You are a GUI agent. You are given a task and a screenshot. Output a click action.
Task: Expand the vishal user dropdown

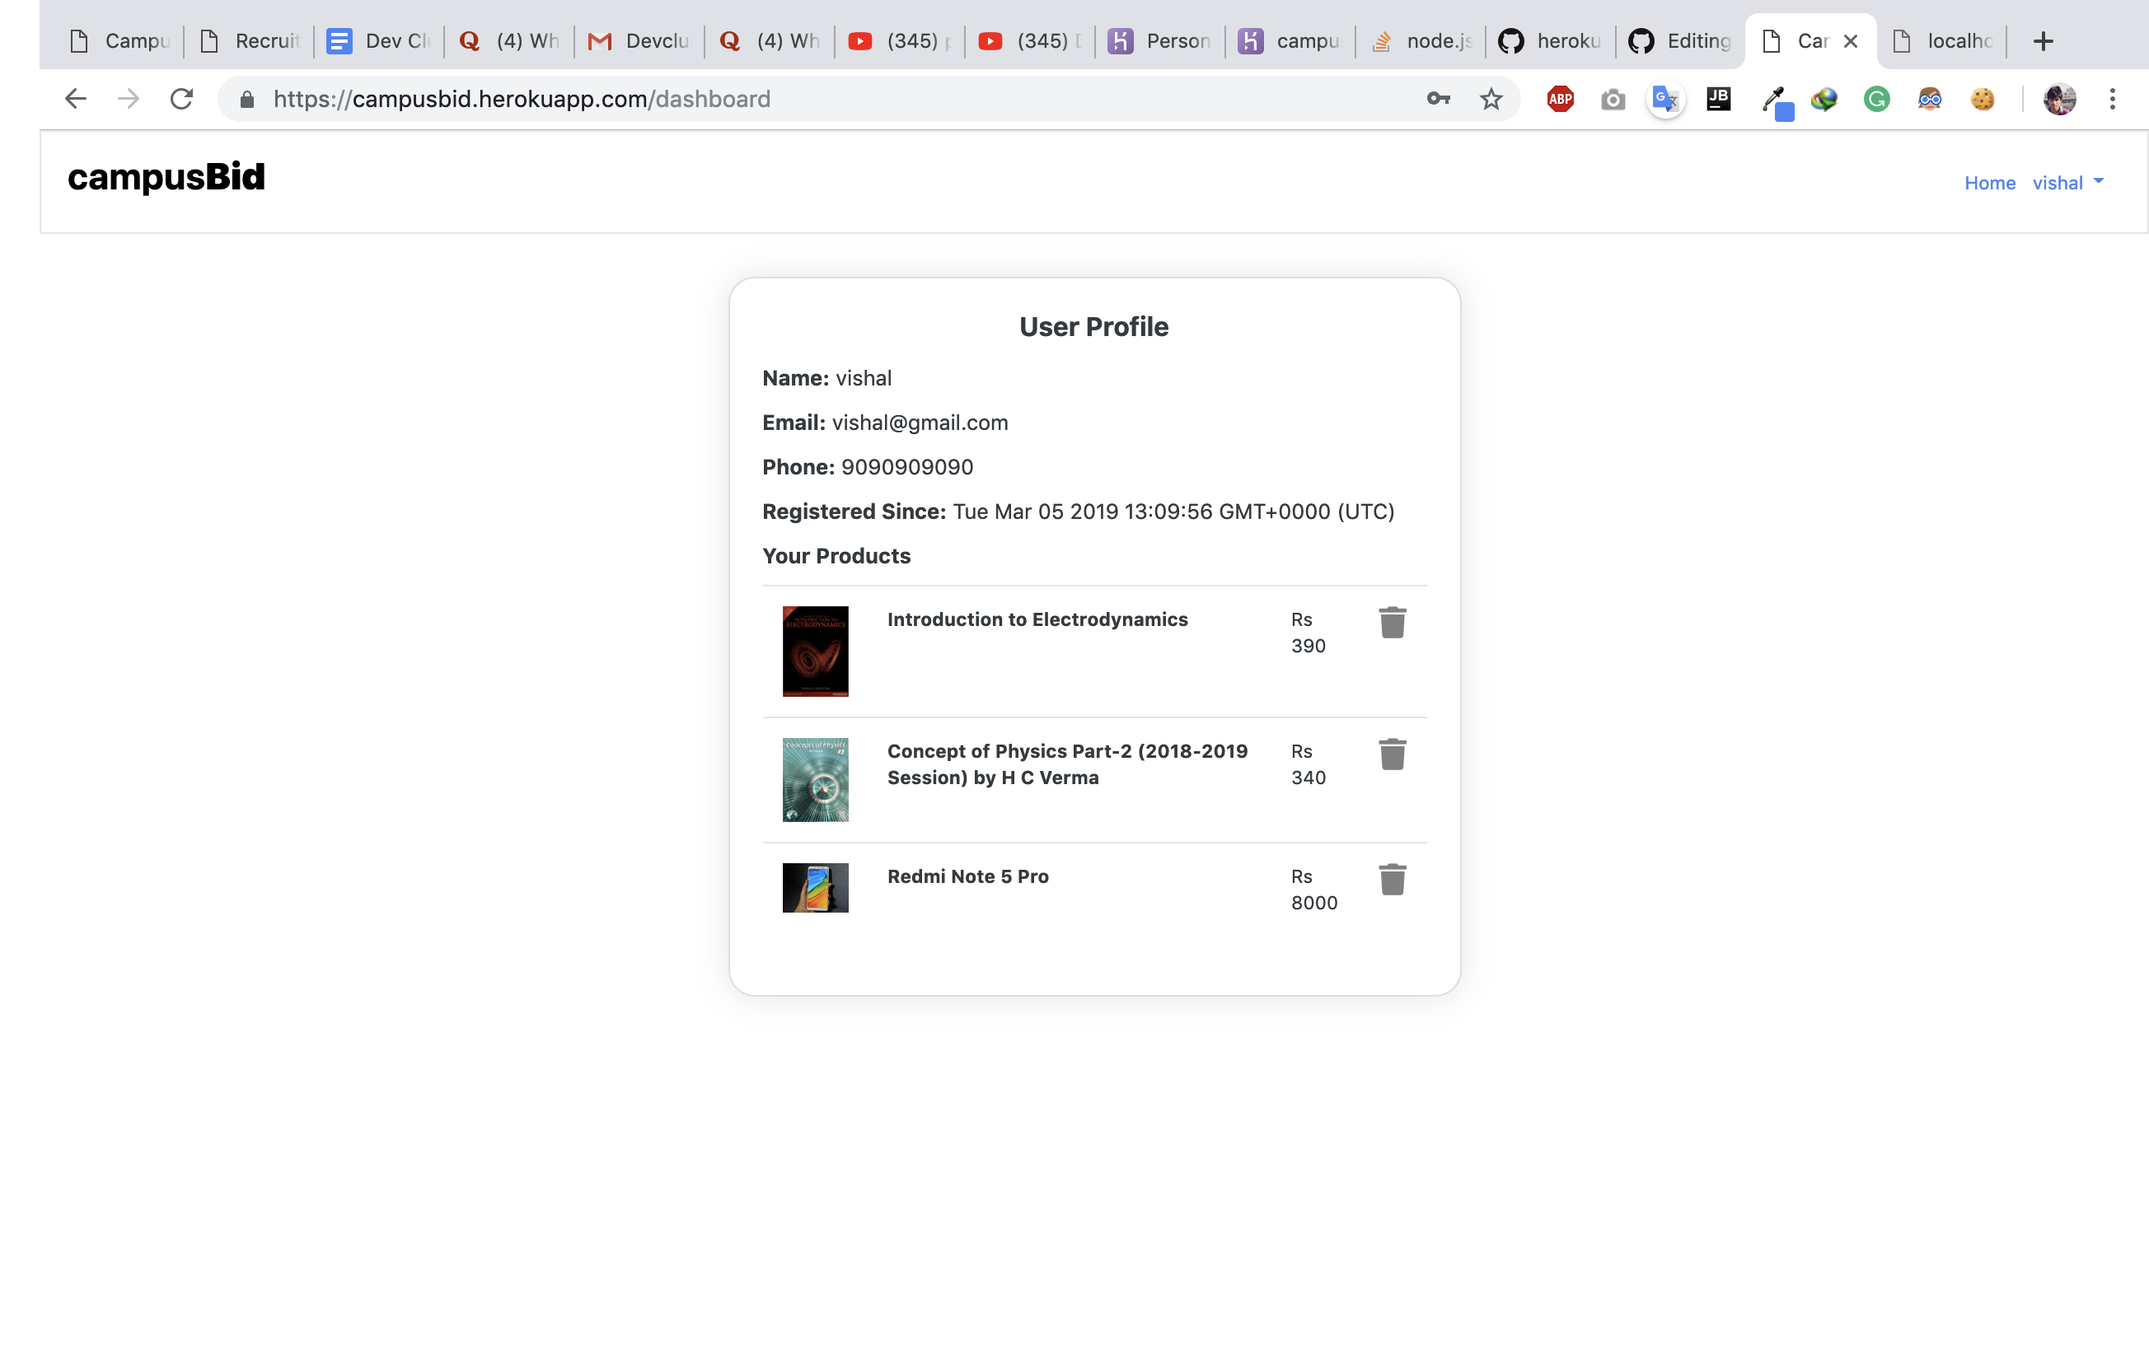2067,183
